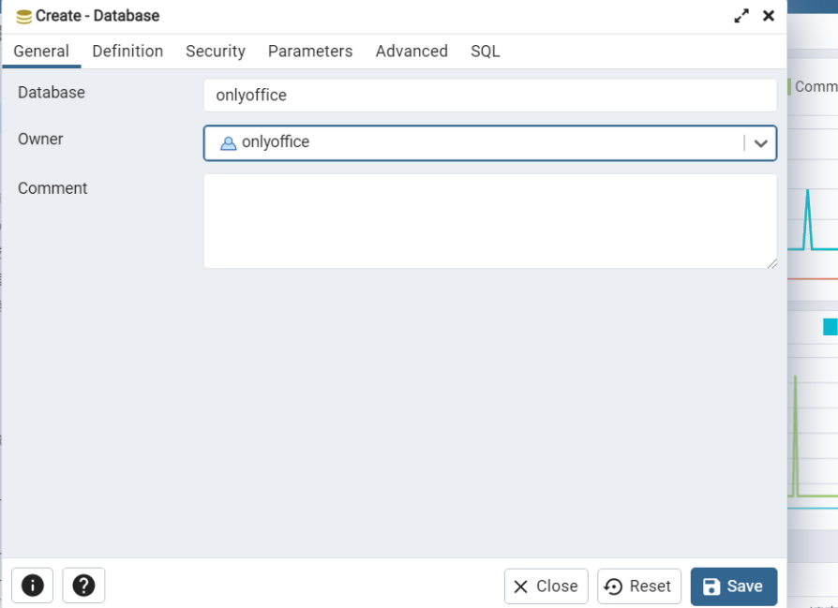This screenshot has width=838, height=608.
Task: Maximize the dialog with the expand arrows icon
Action: (741, 16)
